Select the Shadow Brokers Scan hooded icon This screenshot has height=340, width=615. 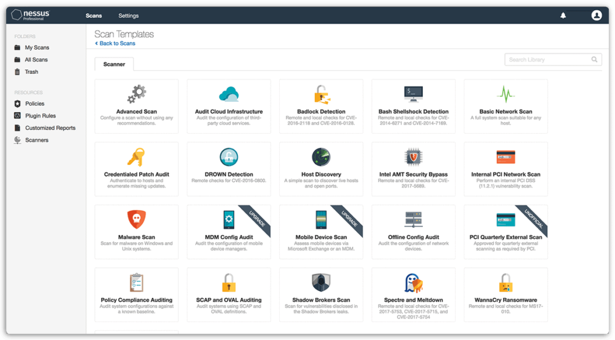pyautogui.click(x=321, y=282)
